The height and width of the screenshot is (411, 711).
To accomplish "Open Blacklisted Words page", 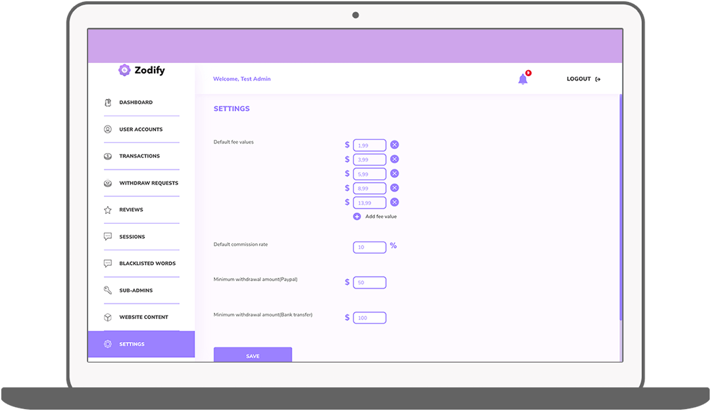I will (147, 263).
